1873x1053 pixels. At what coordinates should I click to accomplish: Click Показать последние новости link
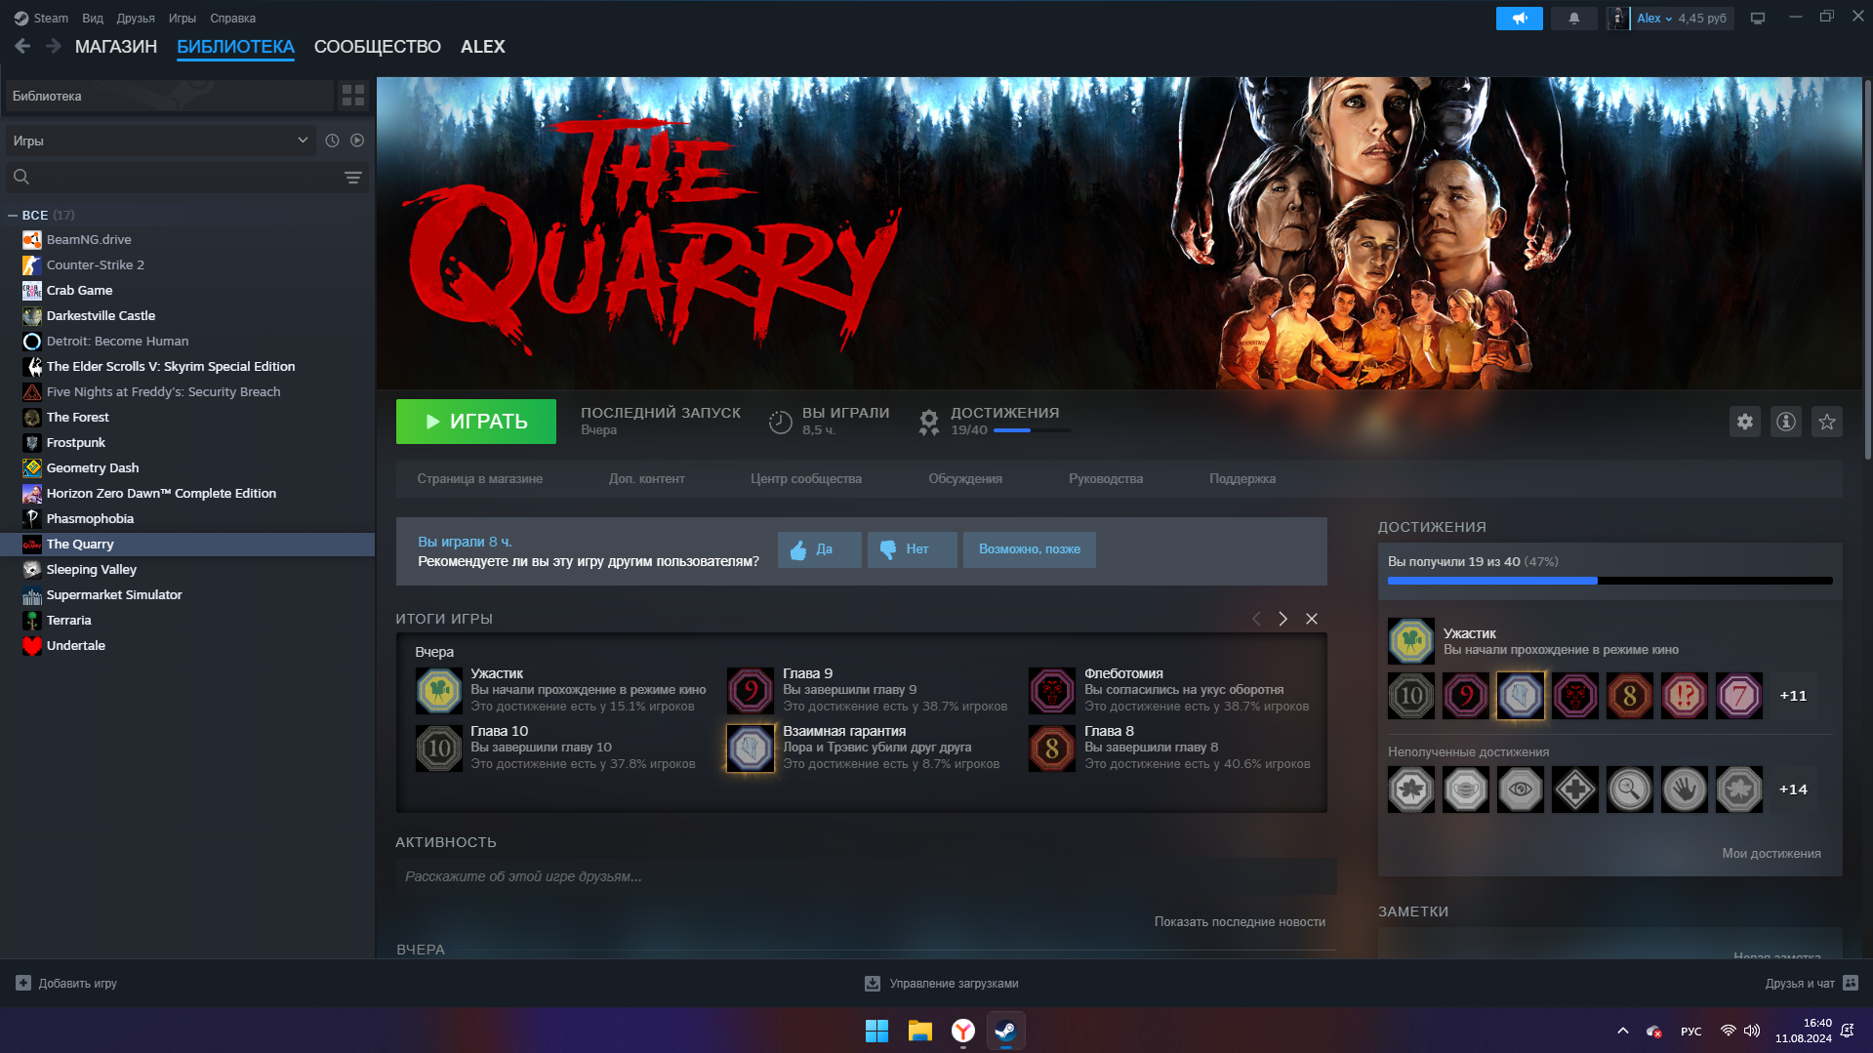point(1240,921)
